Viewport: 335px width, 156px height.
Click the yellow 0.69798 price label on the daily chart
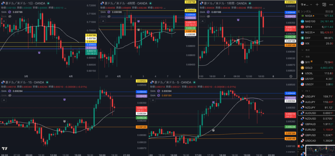coord(91,35)
